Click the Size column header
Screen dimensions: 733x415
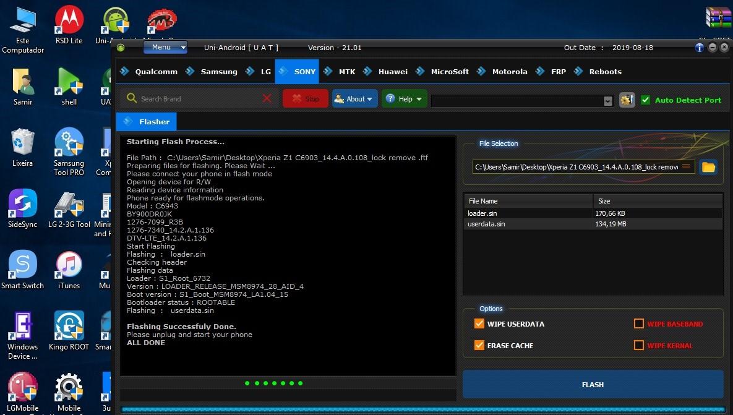658,201
